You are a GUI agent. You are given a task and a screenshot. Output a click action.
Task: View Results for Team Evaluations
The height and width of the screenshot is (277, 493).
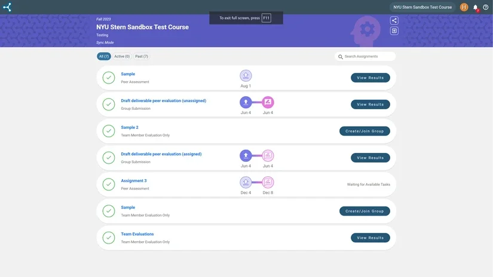coord(370,238)
